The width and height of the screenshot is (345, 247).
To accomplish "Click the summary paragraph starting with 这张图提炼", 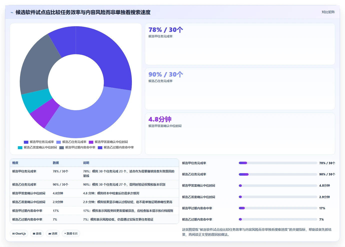I will [257, 232].
